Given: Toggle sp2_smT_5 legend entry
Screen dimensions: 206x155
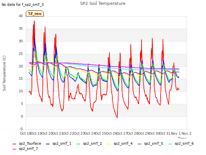Looking at the screenshot, I should 150,143.
